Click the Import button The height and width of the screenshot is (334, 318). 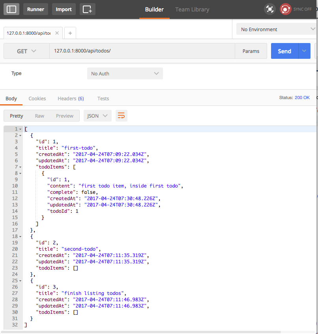tap(64, 9)
